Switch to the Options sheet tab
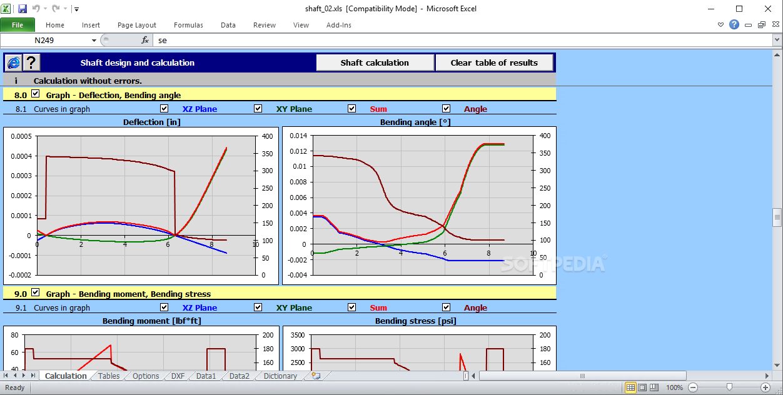The width and height of the screenshot is (783, 395). tap(146, 376)
